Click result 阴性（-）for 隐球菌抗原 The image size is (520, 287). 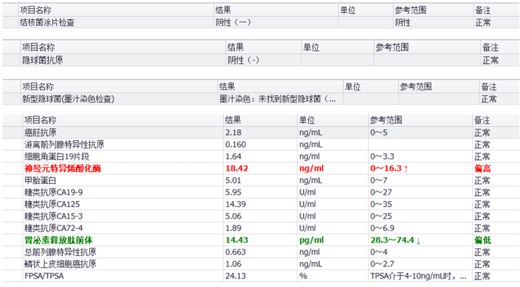243,60
